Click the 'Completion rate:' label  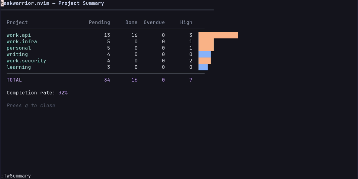click(31, 93)
